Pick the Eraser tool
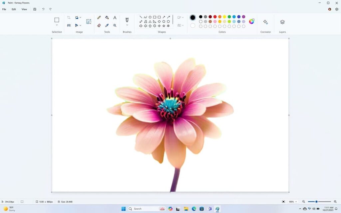Screen dimensions: 341x213 coord(99,25)
